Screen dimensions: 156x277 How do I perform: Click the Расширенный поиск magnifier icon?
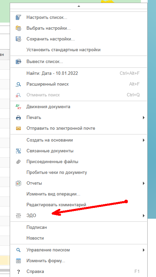(x=18, y=84)
